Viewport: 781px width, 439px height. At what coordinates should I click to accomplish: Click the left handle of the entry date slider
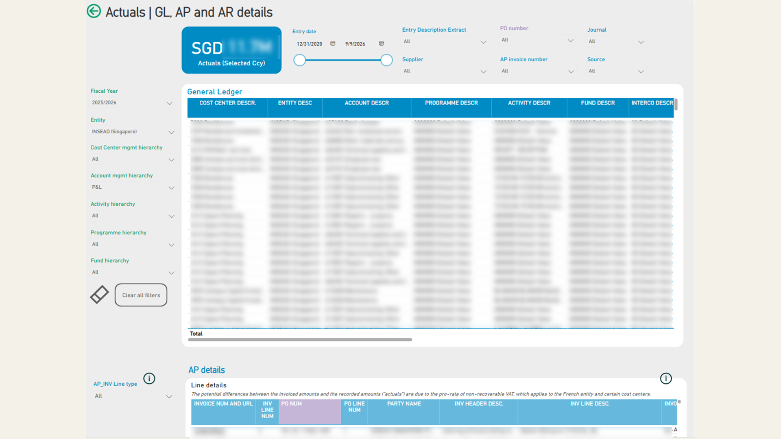[300, 60]
